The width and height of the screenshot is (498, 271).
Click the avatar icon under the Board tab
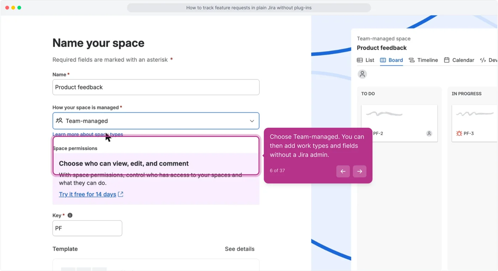tap(362, 74)
